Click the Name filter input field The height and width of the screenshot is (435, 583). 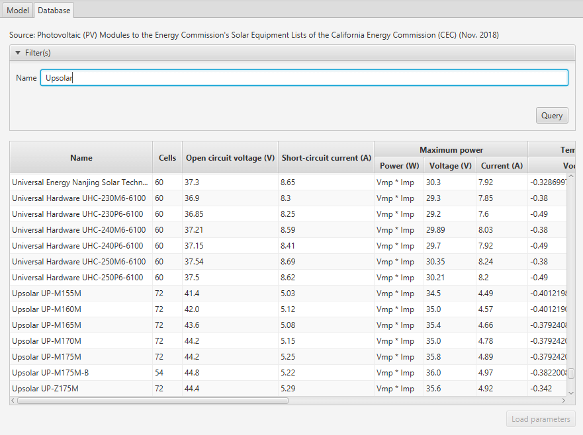pyautogui.click(x=304, y=77)
